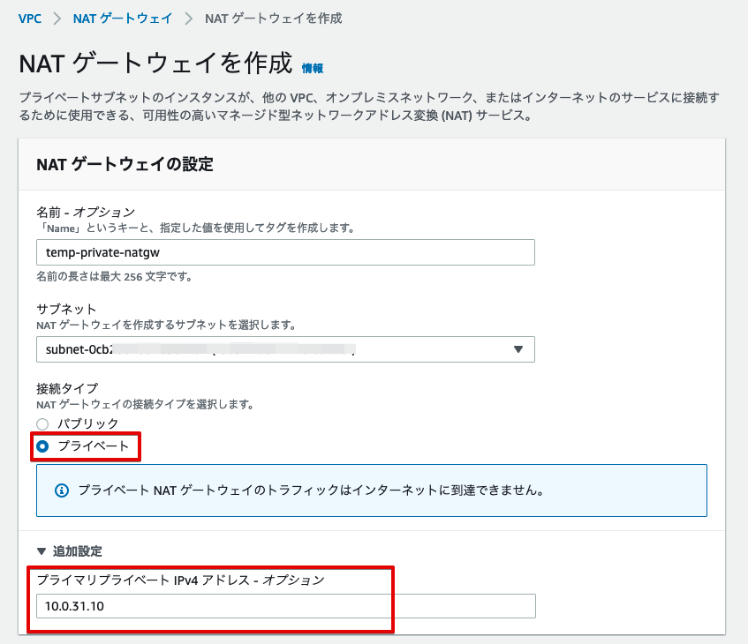Go to NAT ゲートウェイ breadcrumb link
This screenshot has width=748, height=644.
pos(122,19)
